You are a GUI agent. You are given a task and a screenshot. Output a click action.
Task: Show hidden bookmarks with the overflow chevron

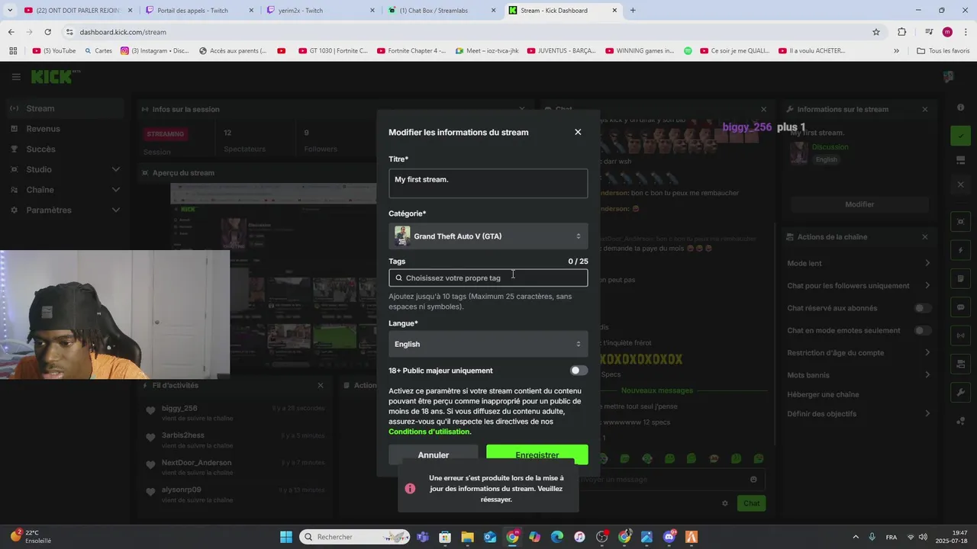click(897, 51)
